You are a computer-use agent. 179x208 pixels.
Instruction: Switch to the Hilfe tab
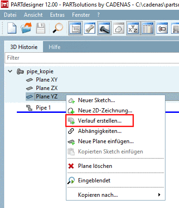click(x=55, y=47)
